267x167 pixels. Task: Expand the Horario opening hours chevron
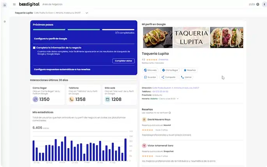[178, 99]
